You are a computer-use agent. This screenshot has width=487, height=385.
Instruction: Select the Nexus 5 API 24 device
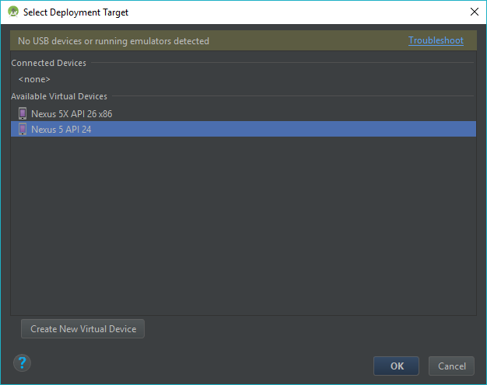point(61,130)
